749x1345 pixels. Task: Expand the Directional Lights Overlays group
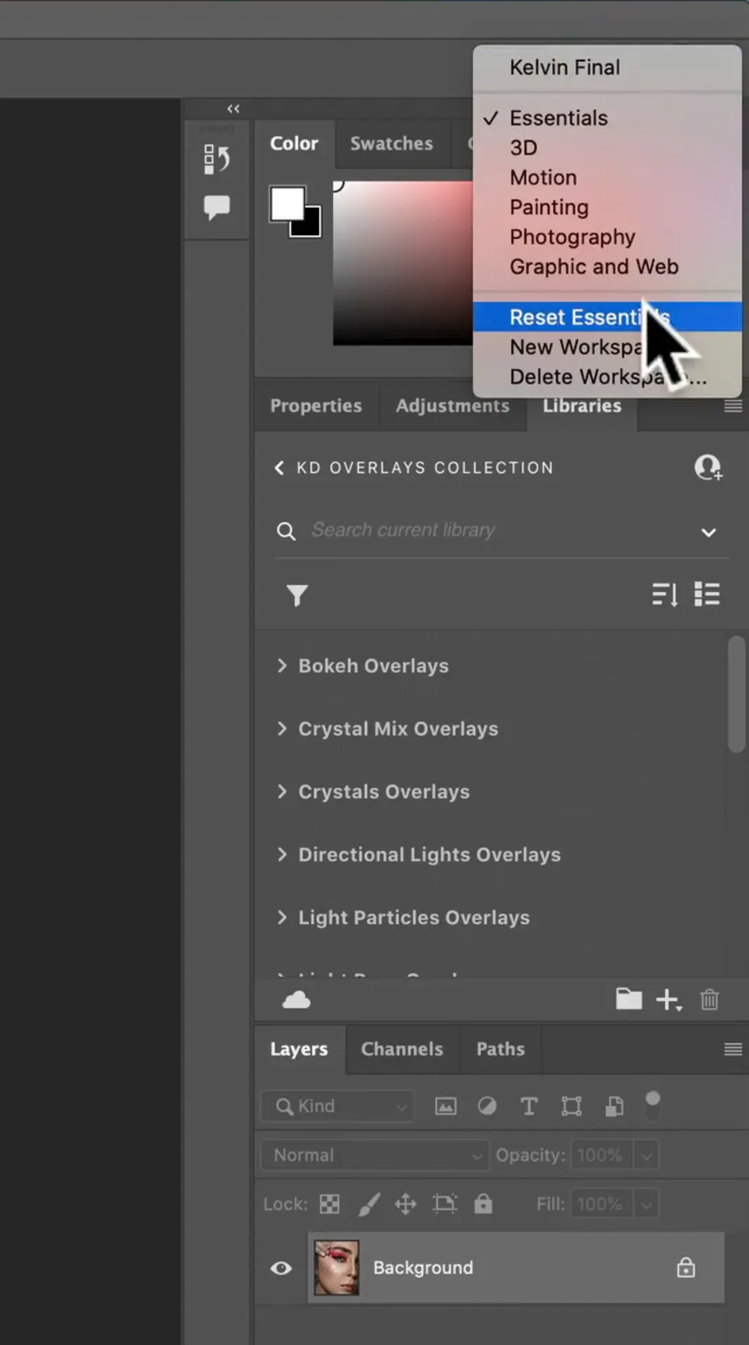(x=282, y=855)
